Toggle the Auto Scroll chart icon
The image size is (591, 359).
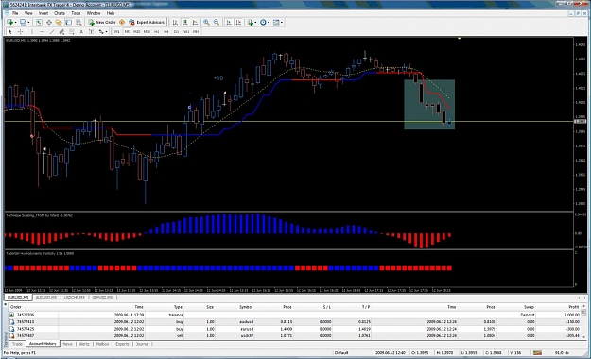(x=229, y=23)
